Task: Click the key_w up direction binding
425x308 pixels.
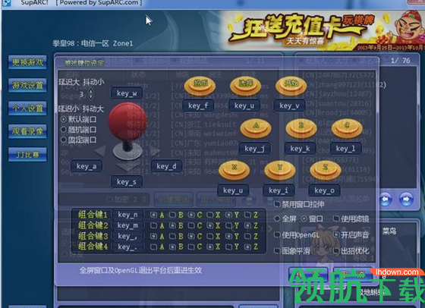Action: pos(127,93)
